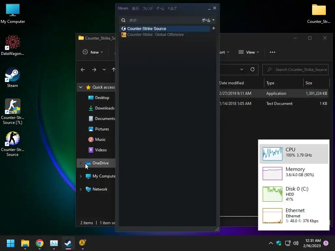Open Counter-Strike Source desktop shortcut
The image size is (335, 251).
(13, 144)
